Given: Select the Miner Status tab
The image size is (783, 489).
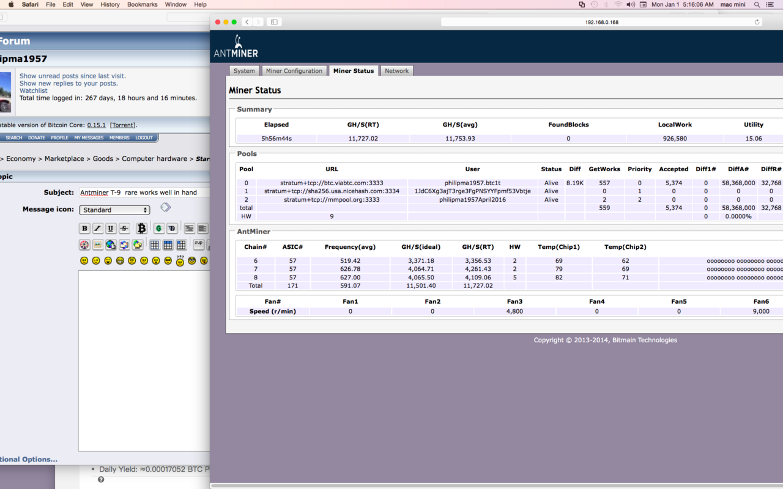Looking at the screenshot, I should click(354, 71).
